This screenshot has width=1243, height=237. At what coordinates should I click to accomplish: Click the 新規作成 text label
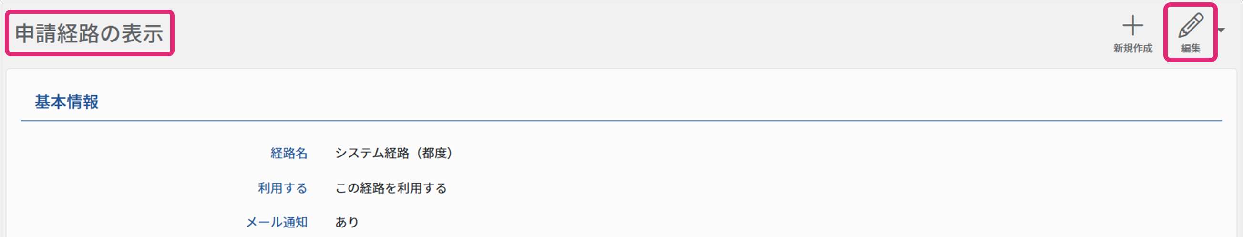coord(1132,48)
